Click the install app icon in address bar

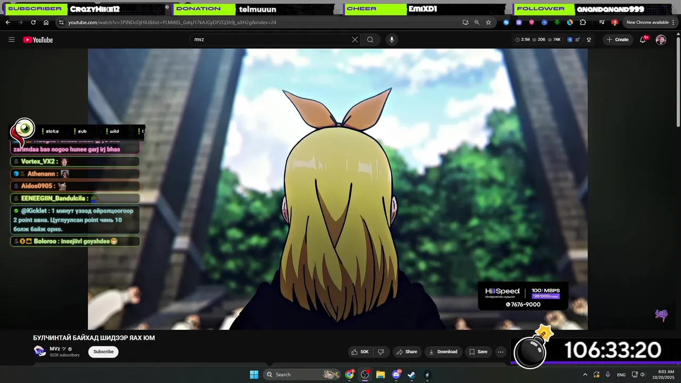click(466, 22)
